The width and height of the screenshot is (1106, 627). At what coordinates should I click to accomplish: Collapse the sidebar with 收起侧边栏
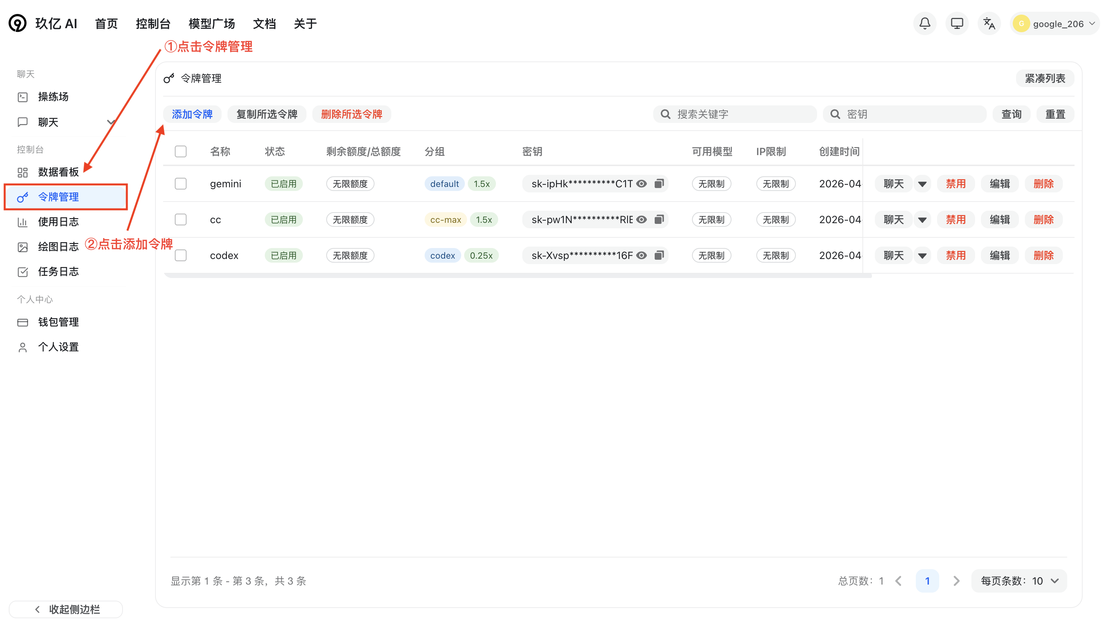point(66,609)
